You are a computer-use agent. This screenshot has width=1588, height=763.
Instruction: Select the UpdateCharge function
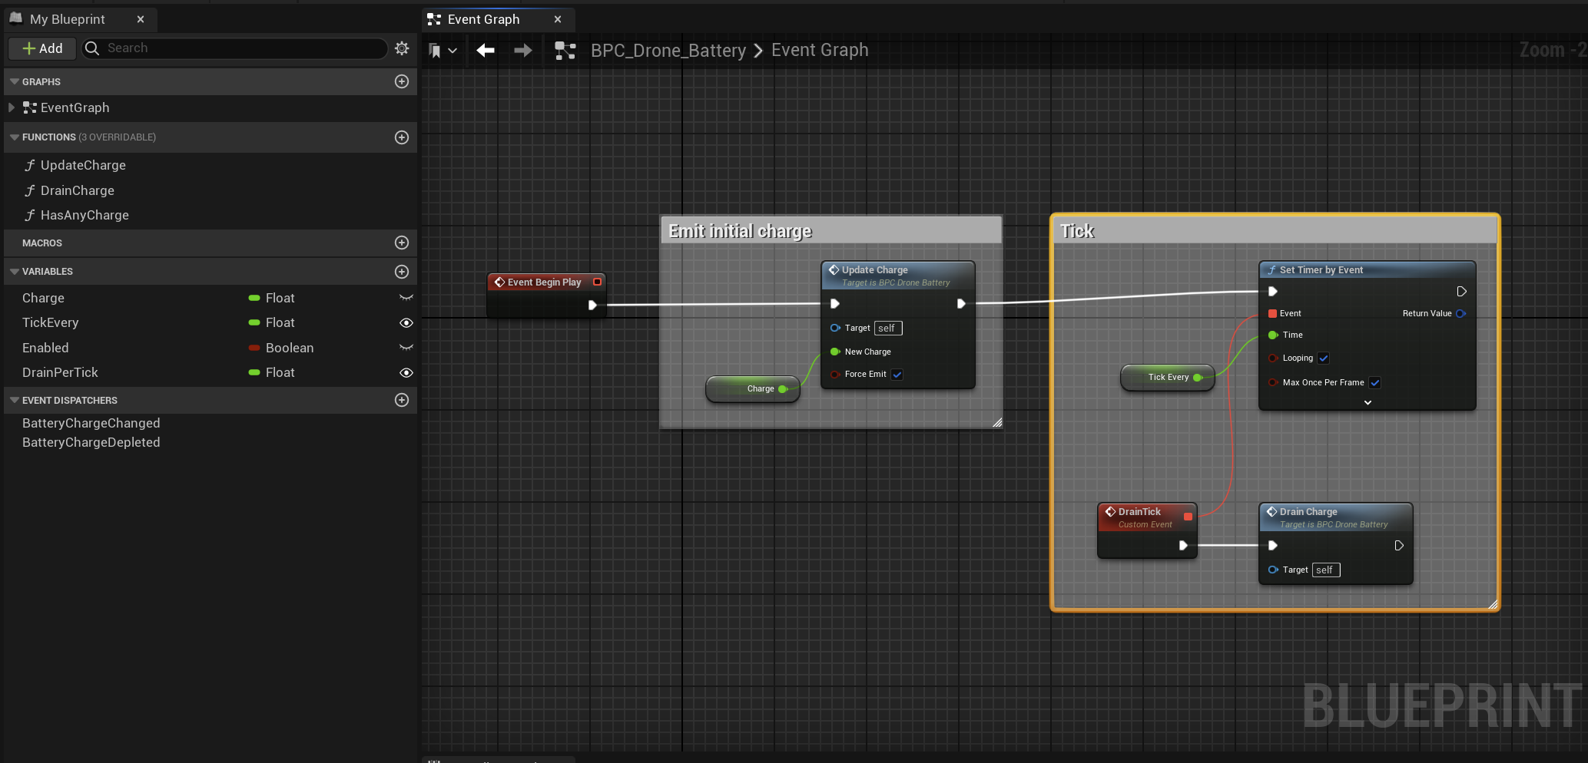83,165
